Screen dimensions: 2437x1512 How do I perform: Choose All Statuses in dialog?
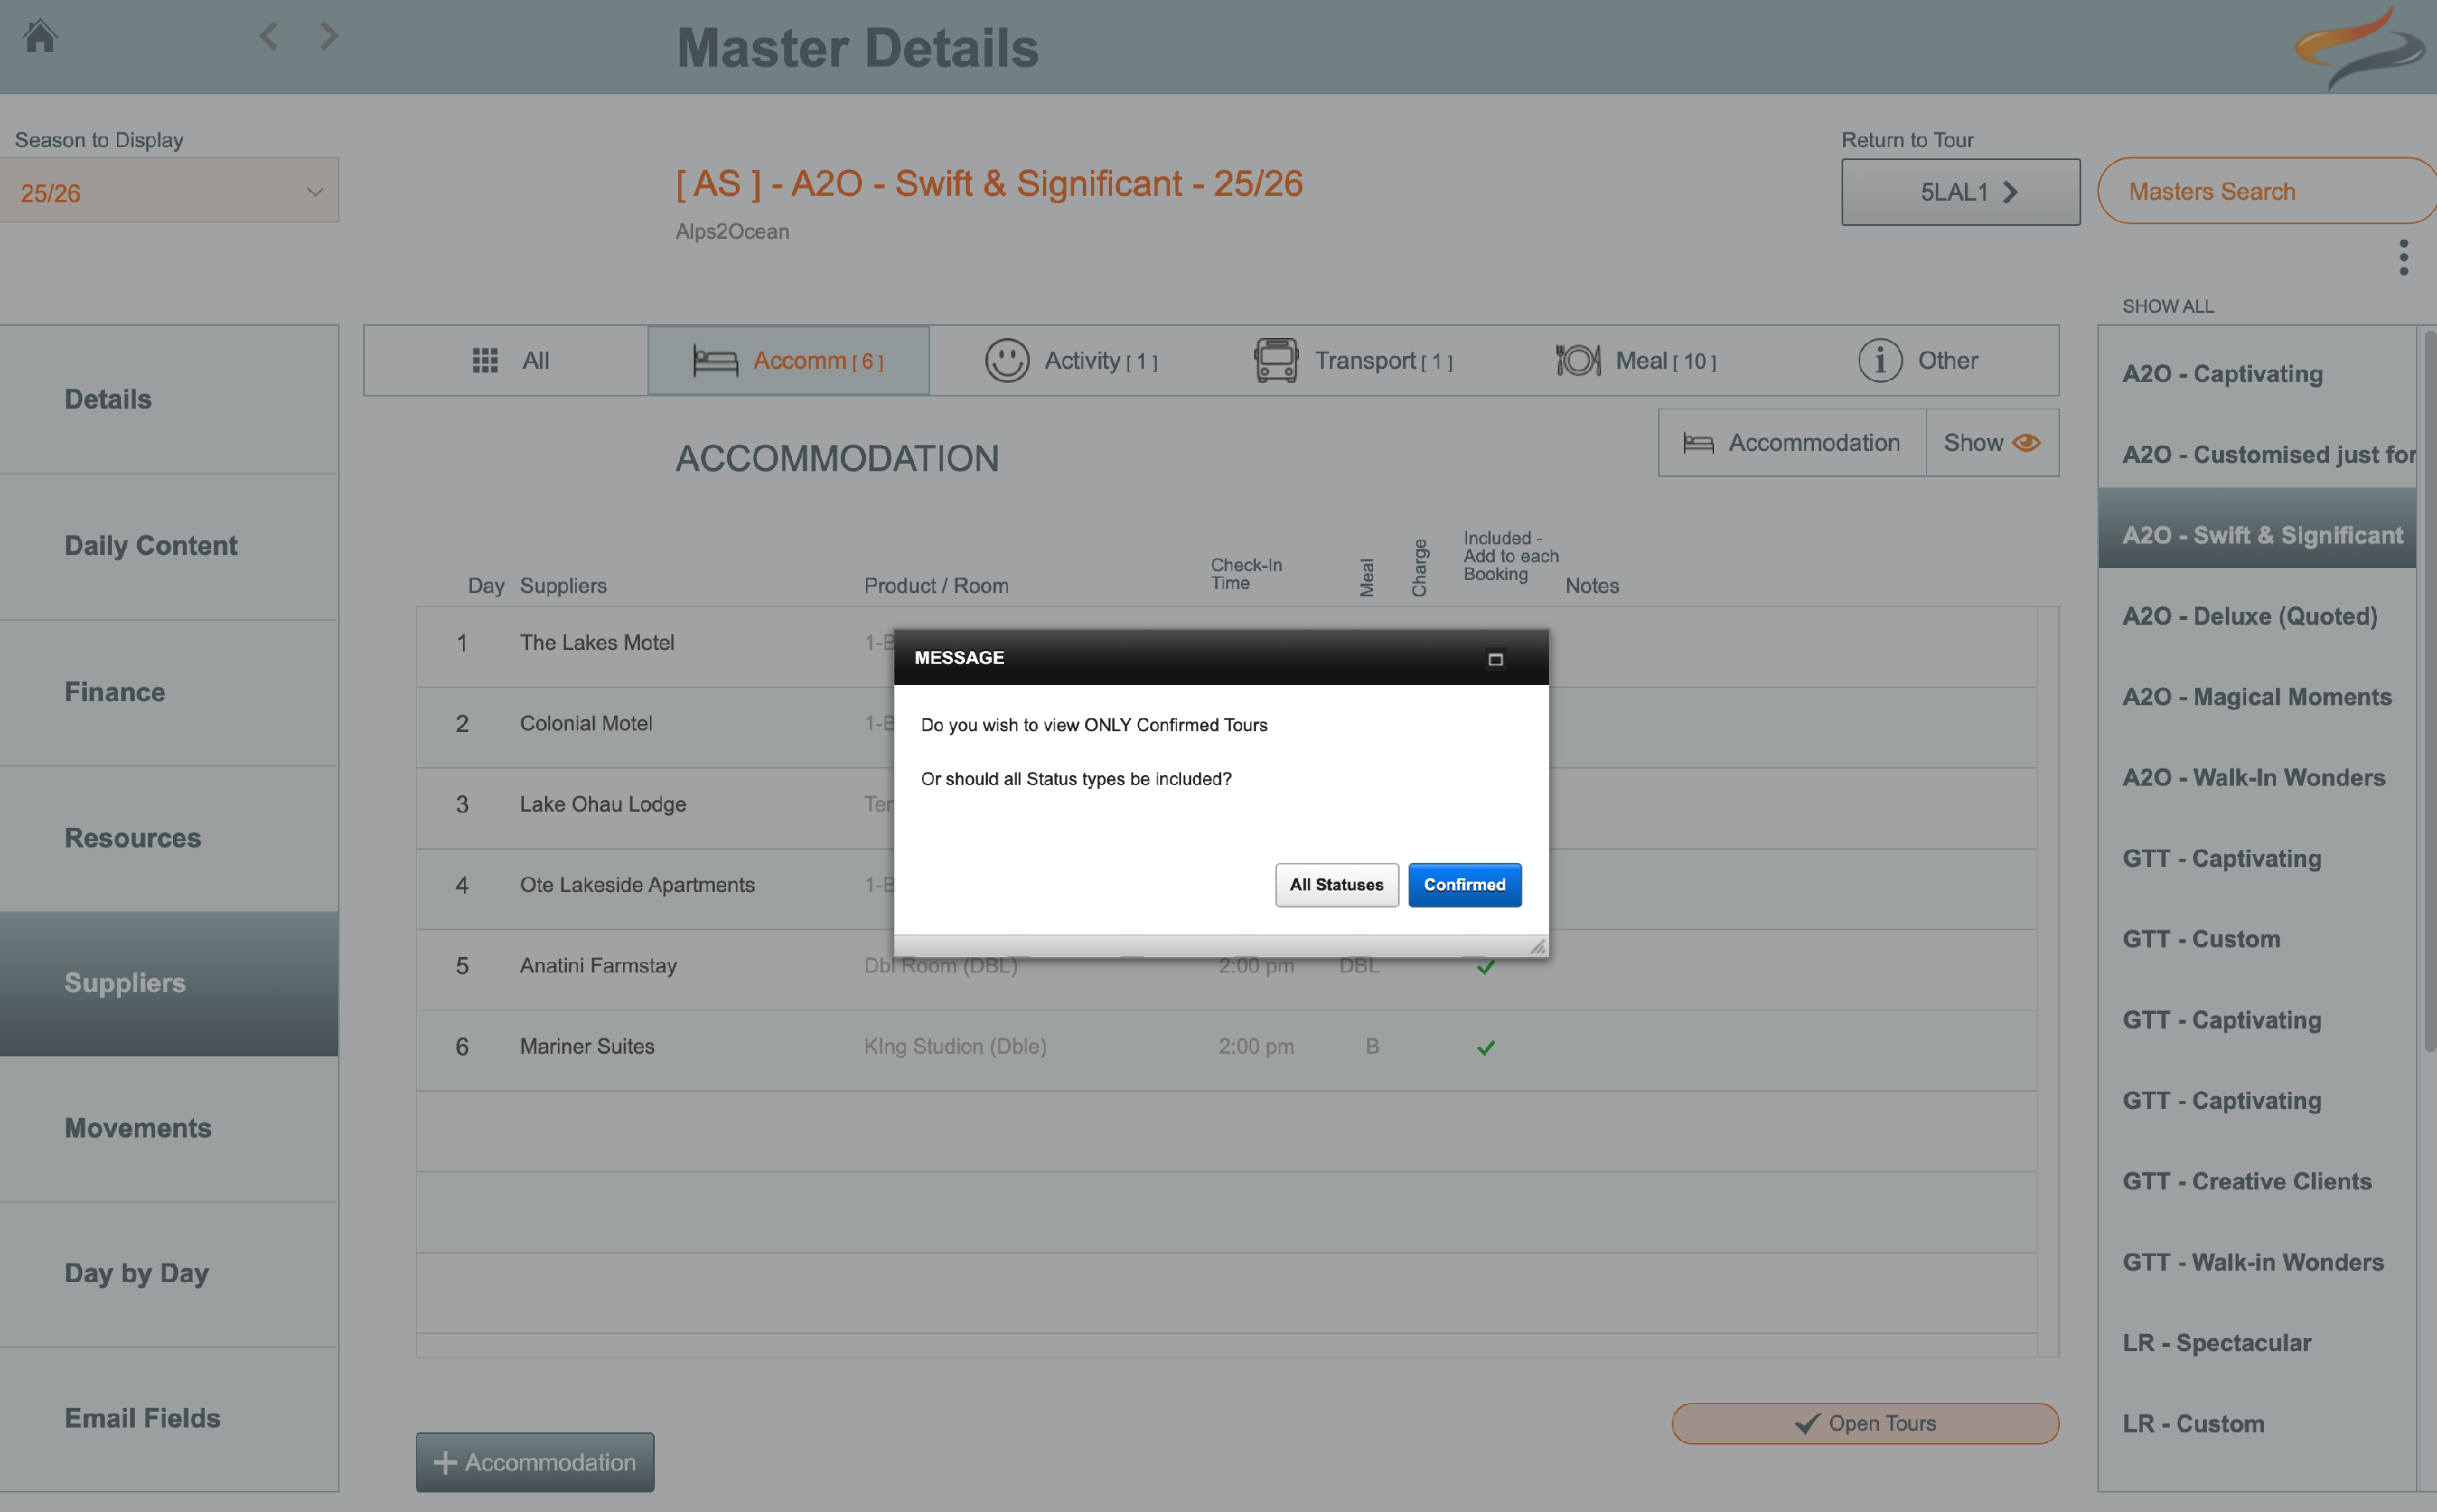tap(1335, 885)
